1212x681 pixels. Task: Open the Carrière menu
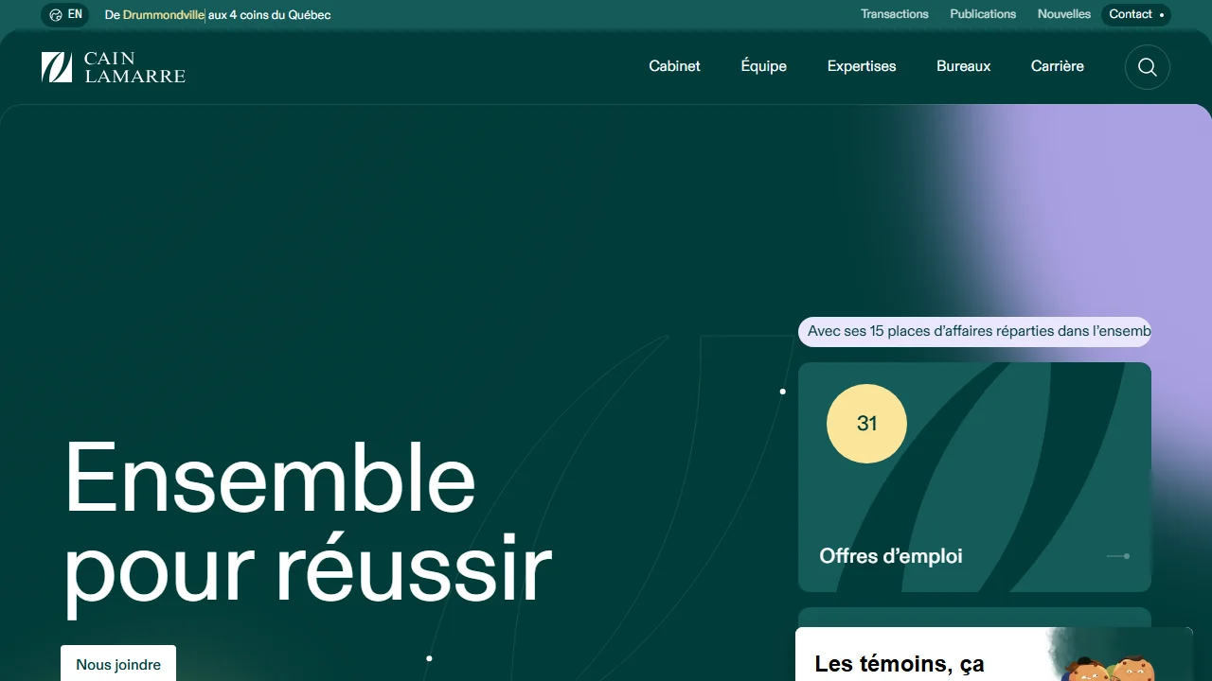point(1058,66)
